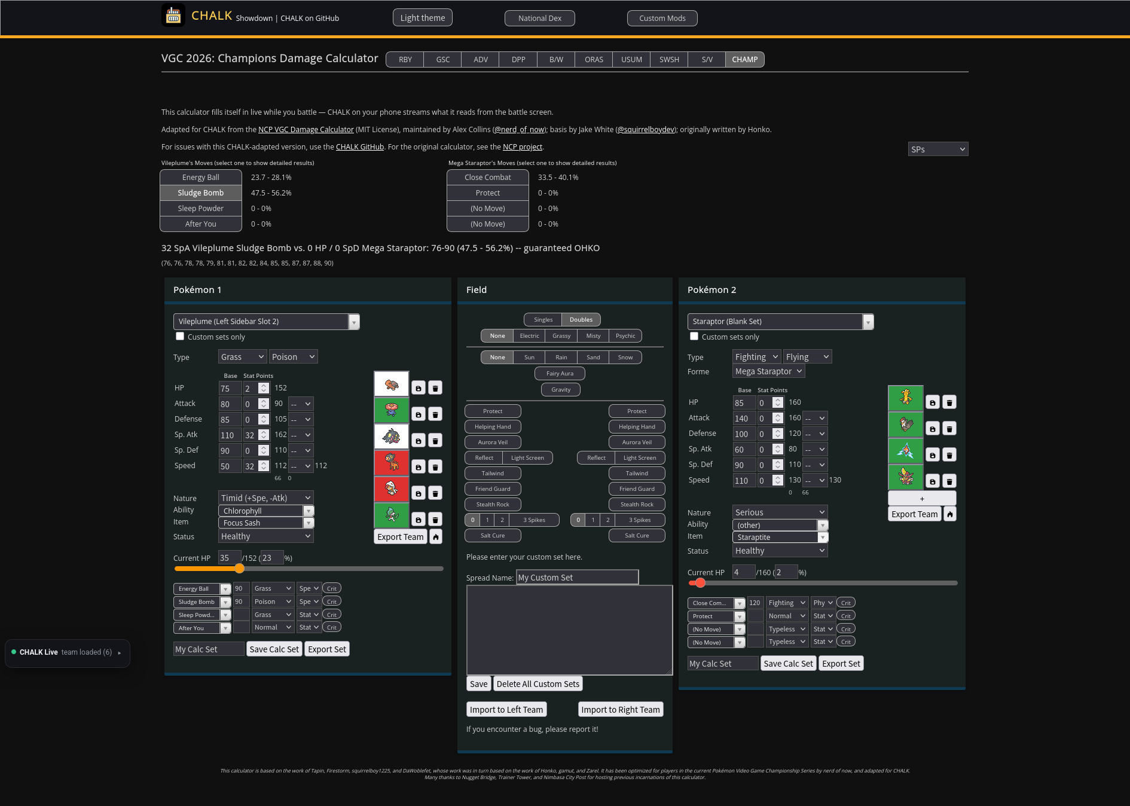Expand the CHALK Live widget arrow
The image size is (1130, 806).
tap(120, 652)
